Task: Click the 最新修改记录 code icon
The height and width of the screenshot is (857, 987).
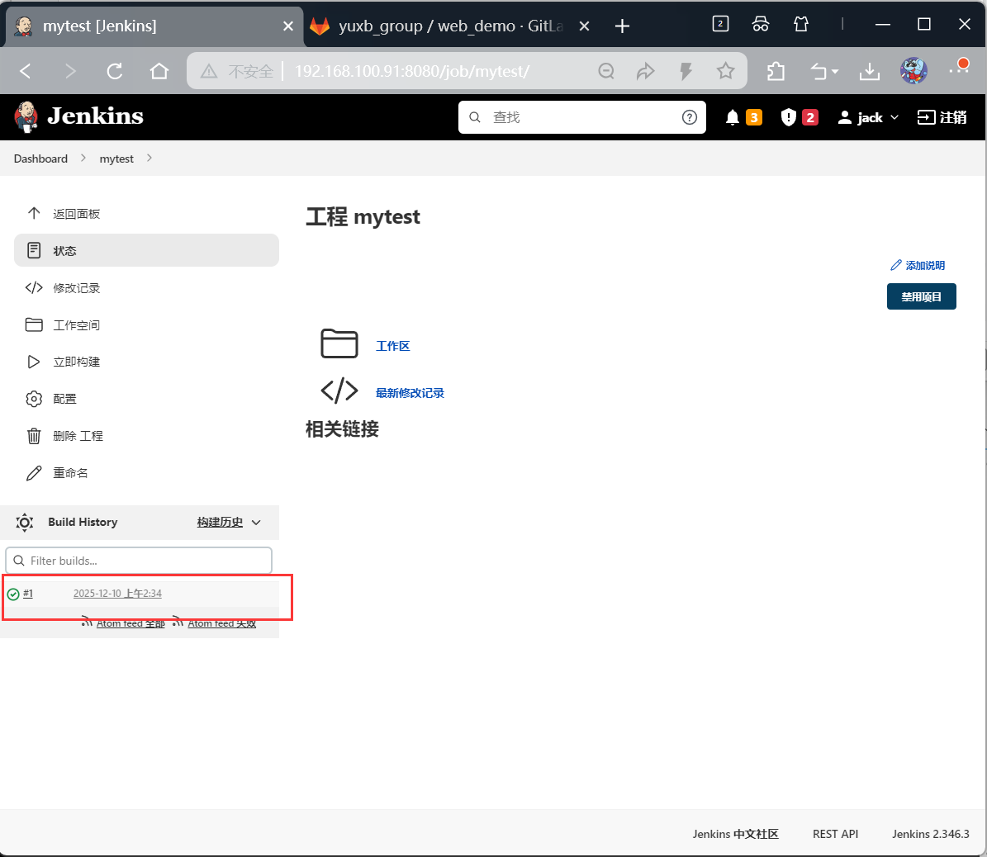Action: pos(339,391)
